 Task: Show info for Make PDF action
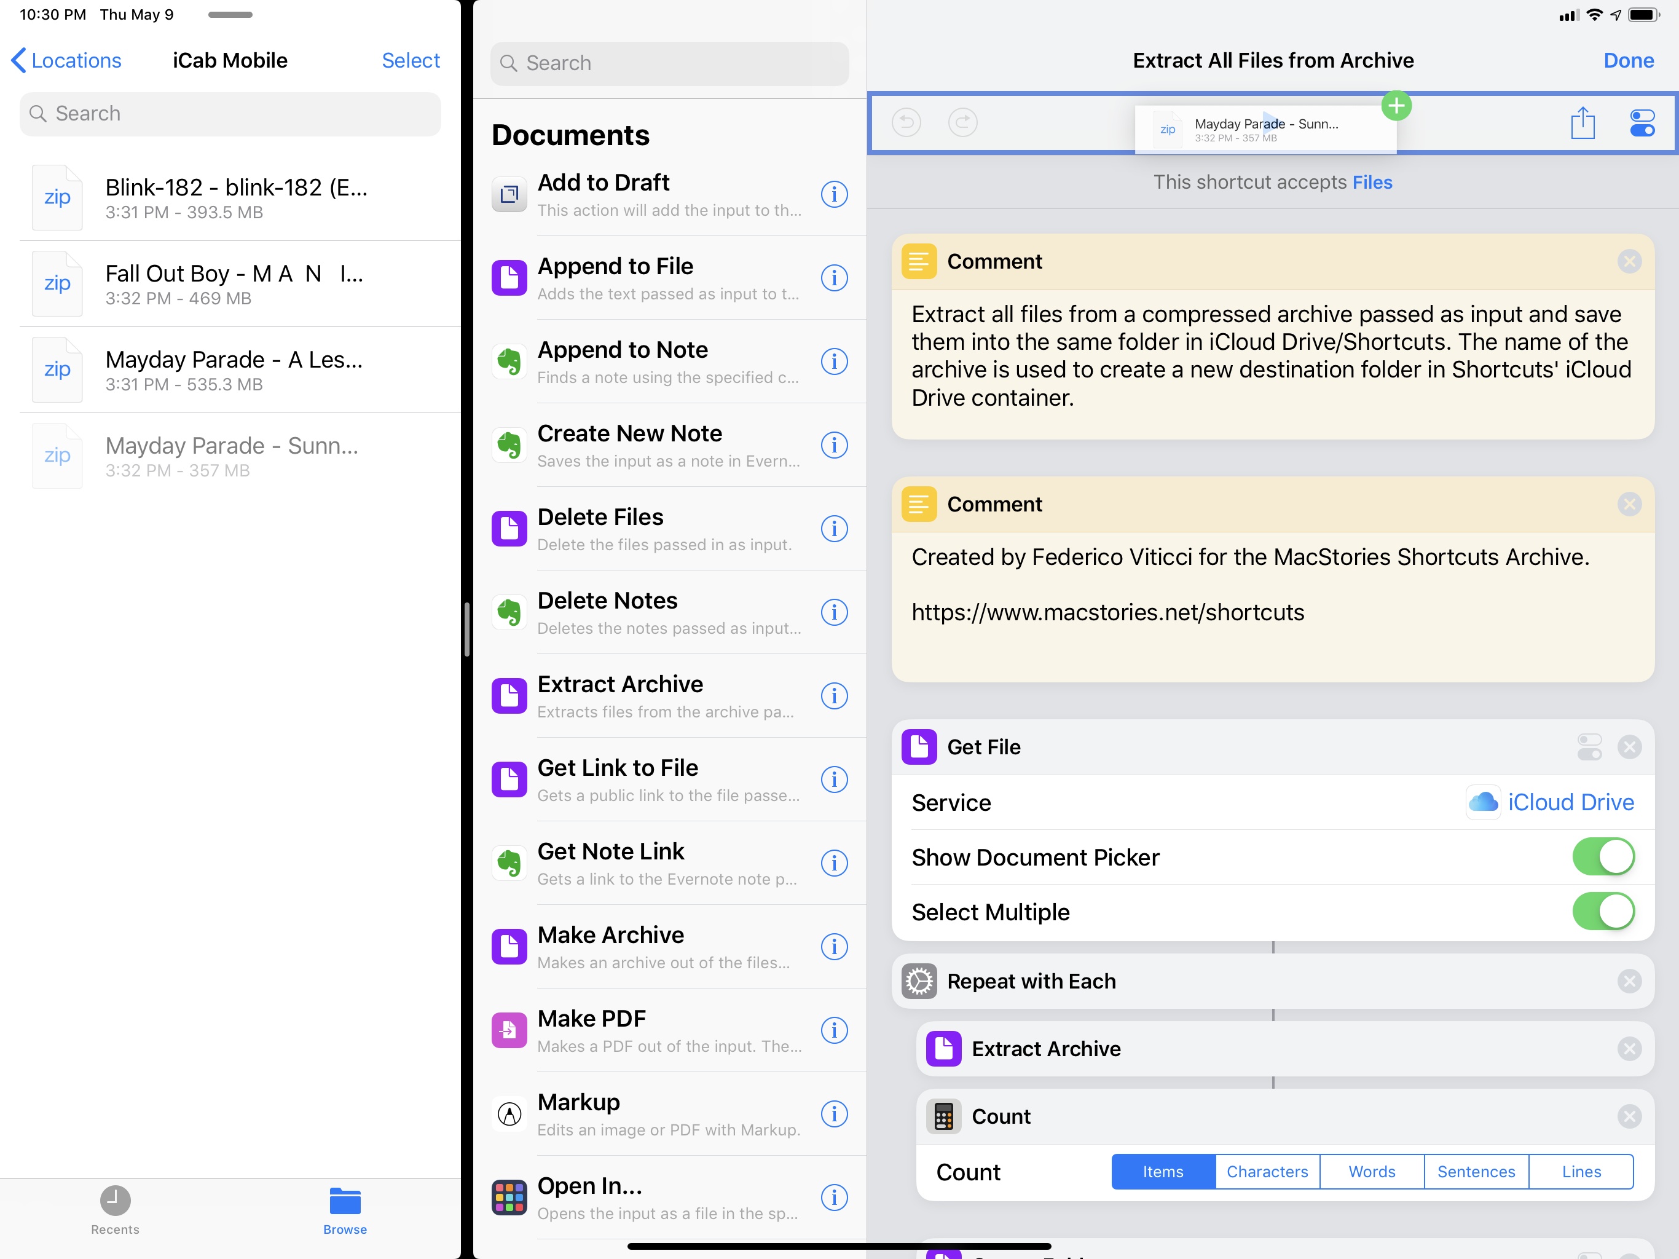[x=834, y=1030]
